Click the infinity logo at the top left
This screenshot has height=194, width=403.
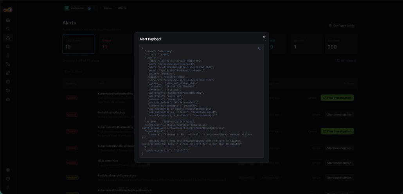[x=8, y=10]
